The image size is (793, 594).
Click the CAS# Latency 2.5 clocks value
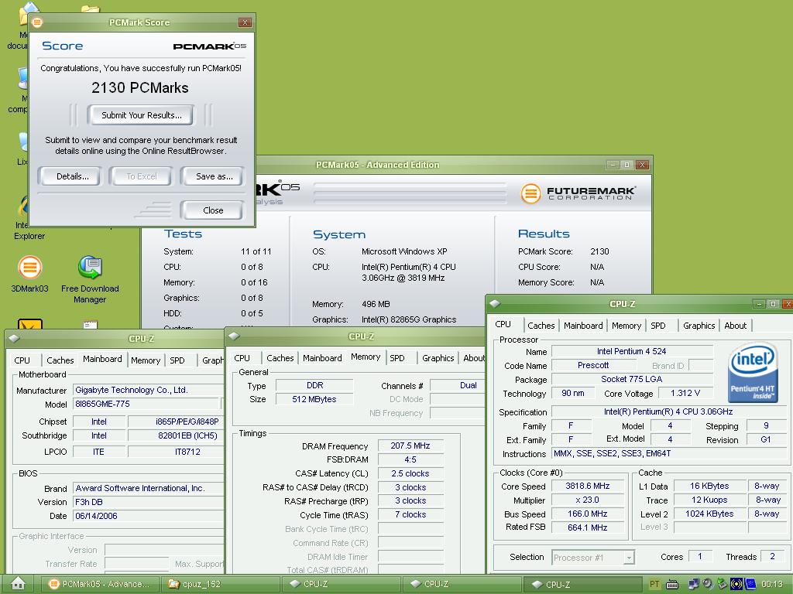pos(410,473)
